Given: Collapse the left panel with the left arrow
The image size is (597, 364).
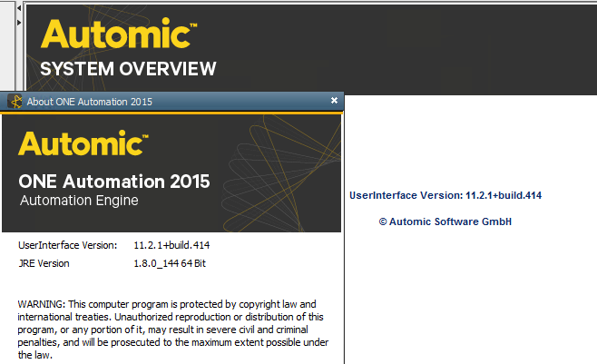Looking at the screenshot, I should click(x=19, y=8).
